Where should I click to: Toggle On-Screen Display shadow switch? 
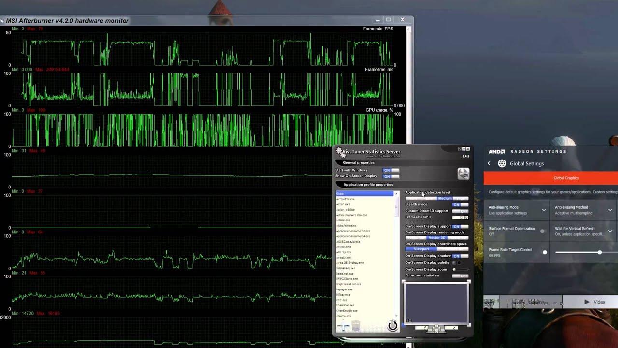tap(460, 256)
